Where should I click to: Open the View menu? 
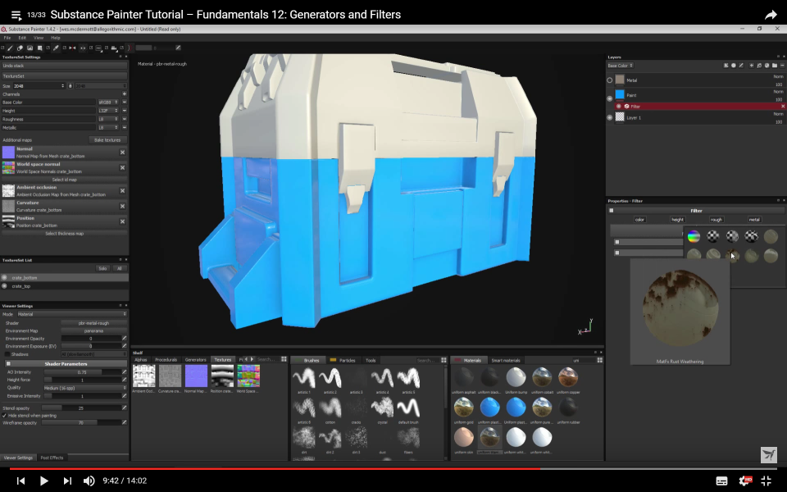click(39, 38)
